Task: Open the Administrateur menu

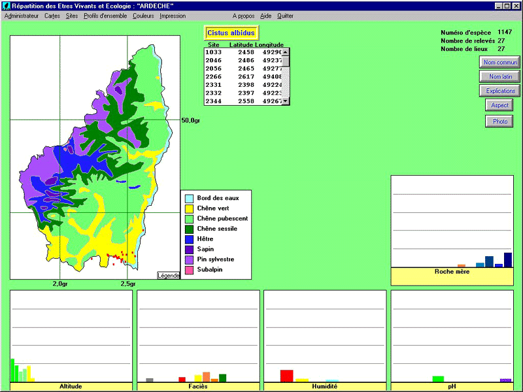Action: pos(21,16)
